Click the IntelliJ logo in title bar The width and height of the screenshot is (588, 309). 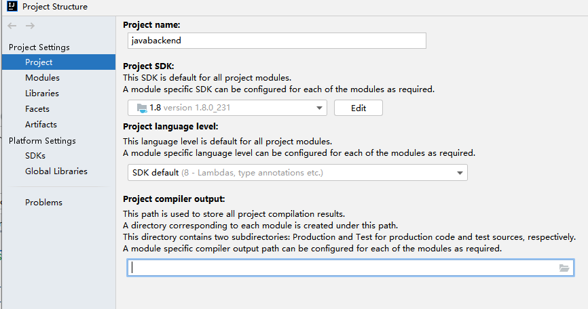[x=12, y=7]
